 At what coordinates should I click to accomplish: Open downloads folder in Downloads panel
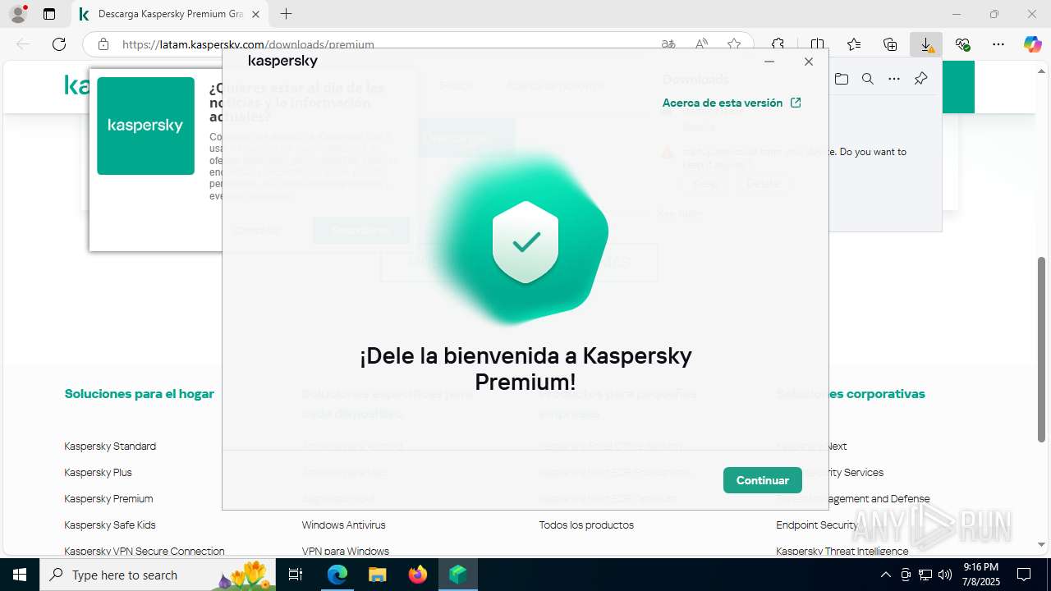[x=842, y=79]
